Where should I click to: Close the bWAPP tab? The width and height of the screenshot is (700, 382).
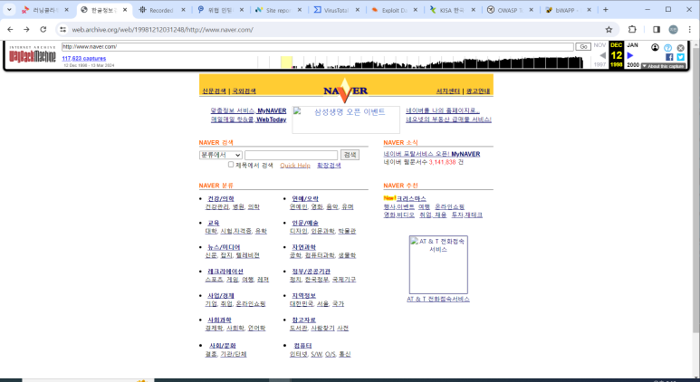tap(589, 10)
